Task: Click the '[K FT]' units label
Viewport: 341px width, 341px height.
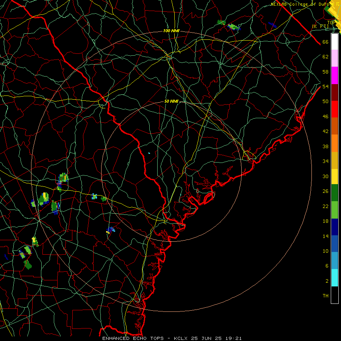Action: click(320, 26)
